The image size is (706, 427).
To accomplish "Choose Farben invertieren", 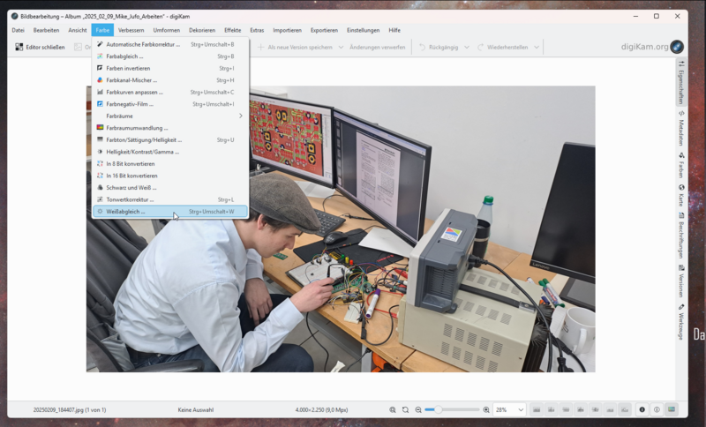I will [170, 69].
